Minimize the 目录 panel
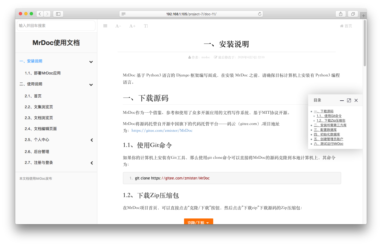The image size is (382, 246). click(x=342, y=100)
